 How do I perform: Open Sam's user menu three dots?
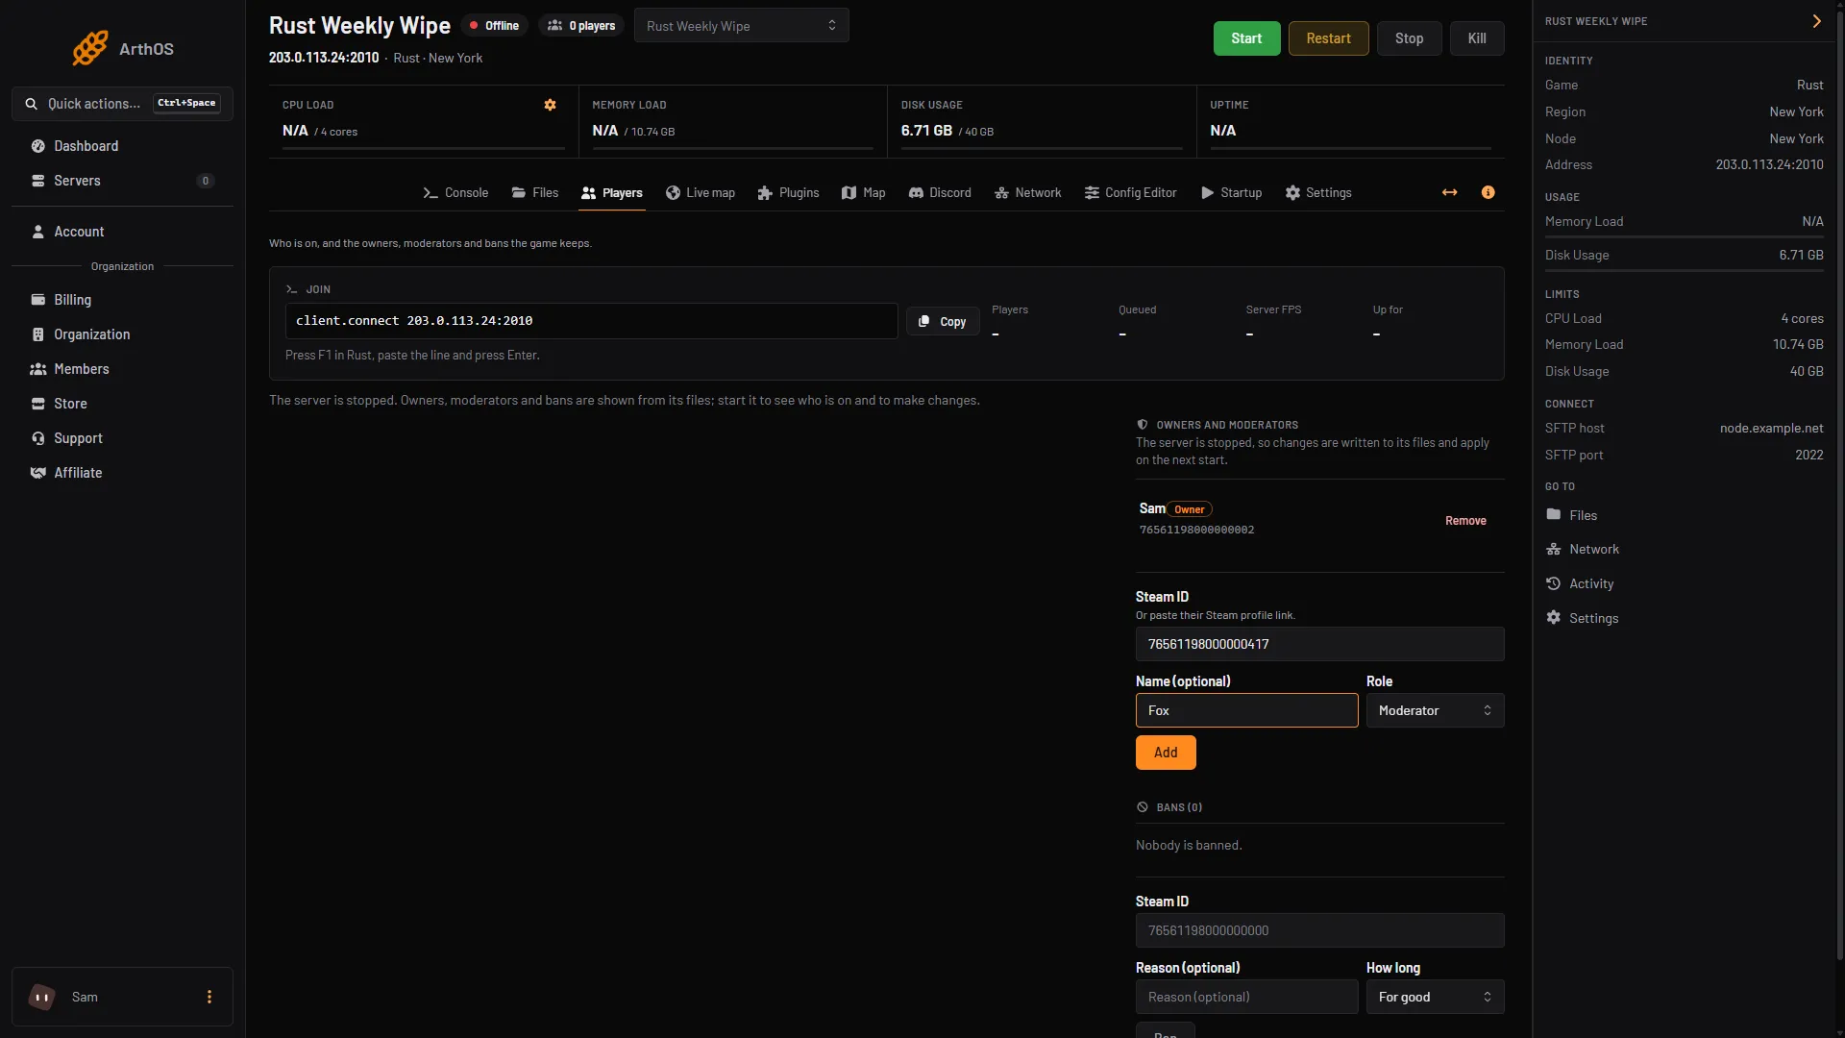(x=209, y=997)
